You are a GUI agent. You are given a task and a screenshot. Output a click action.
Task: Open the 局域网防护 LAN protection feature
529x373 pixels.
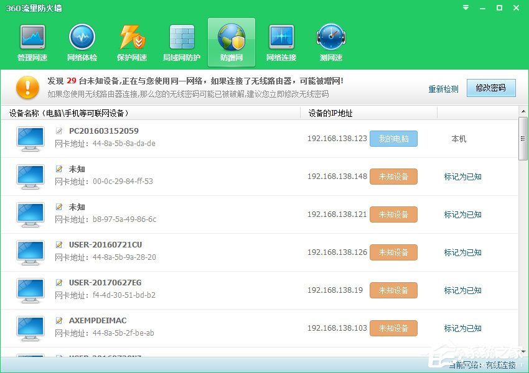click(181, 41)
